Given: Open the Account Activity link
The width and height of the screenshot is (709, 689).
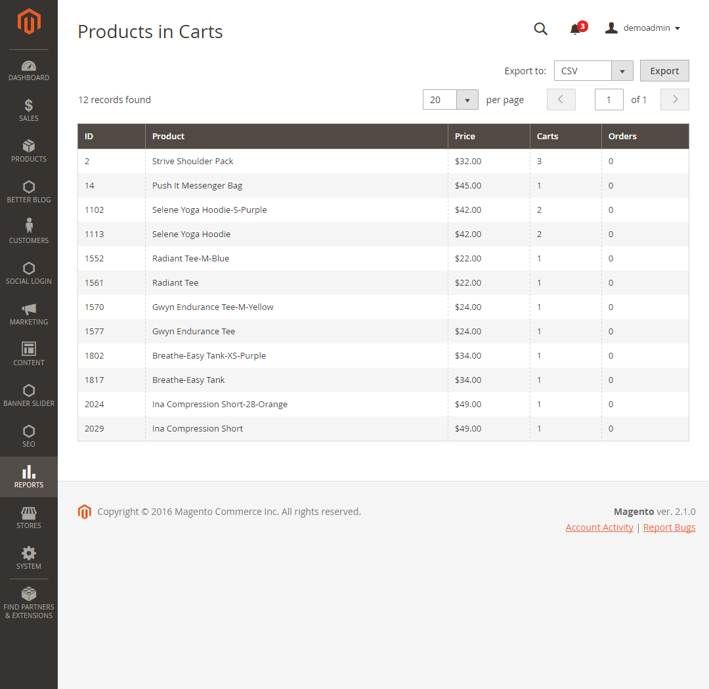Looking at the screenshot, I should (x=599, y=527).
